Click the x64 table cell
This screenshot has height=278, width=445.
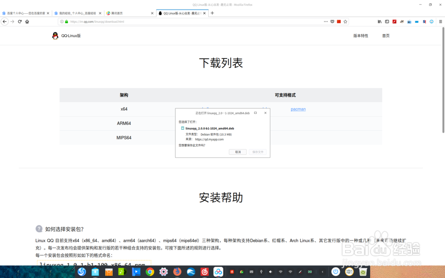pyautogui.click(x=124, y=109)
